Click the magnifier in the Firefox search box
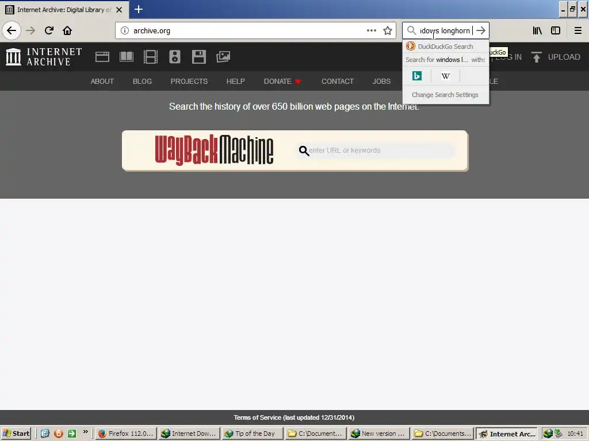This screenshot has width=589, height=441. pos(412,30)
